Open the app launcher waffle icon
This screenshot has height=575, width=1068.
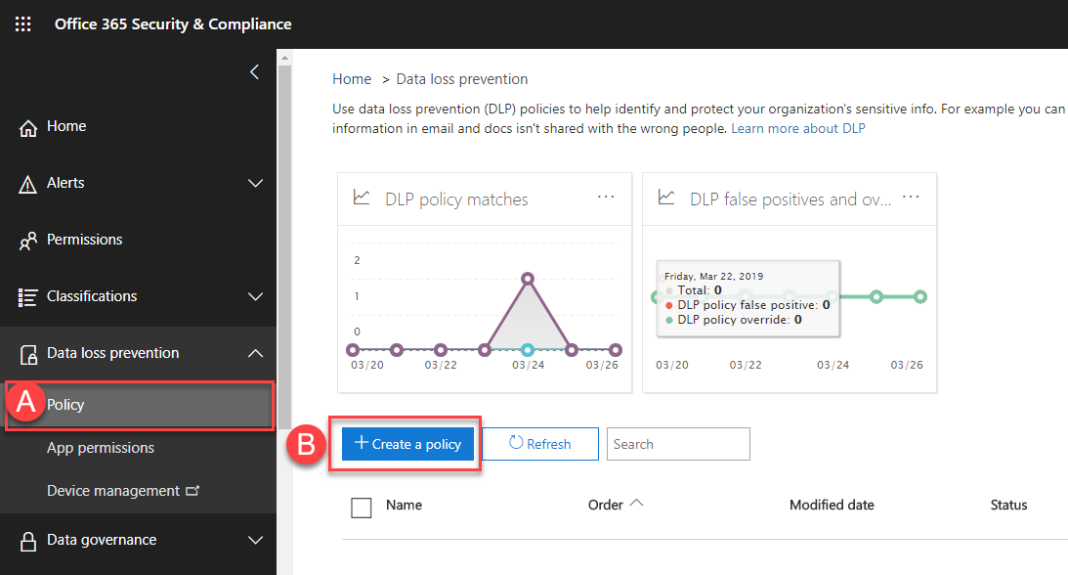tap(23, 24)
